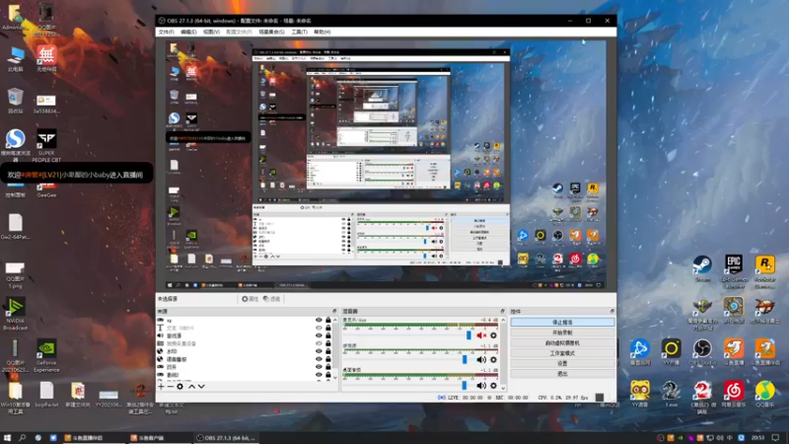Mute the 桌面音频 channel speaker
This screenshot has width=789, height=444.
[481, 386]
